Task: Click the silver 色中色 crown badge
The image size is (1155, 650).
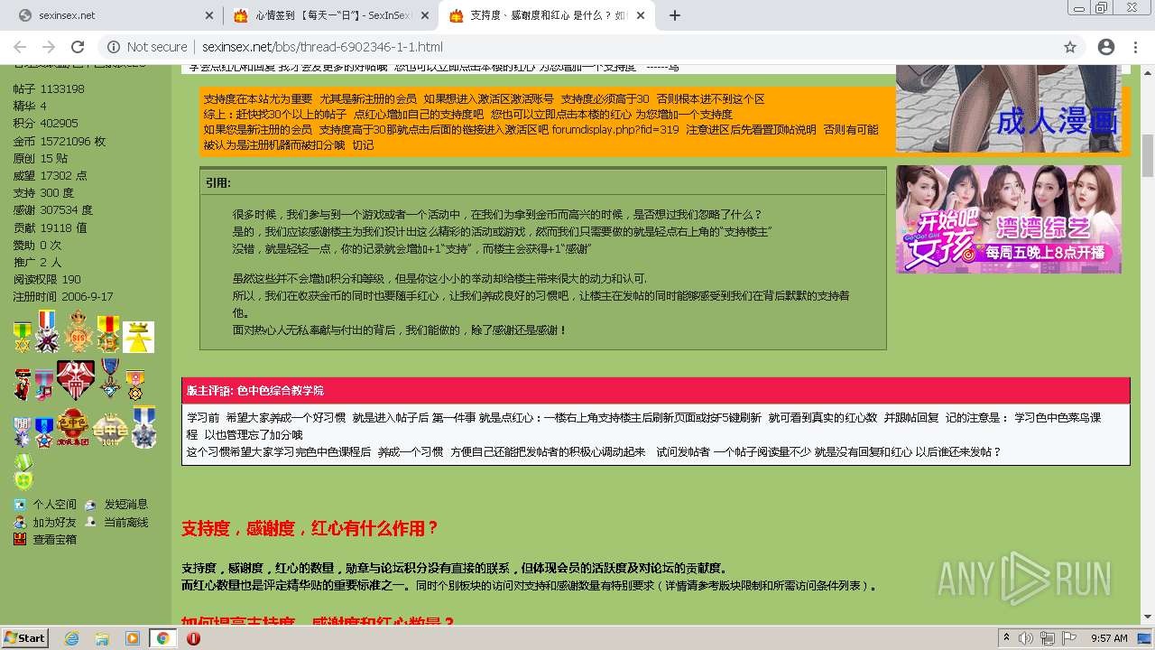Action: tap(110, 430)
